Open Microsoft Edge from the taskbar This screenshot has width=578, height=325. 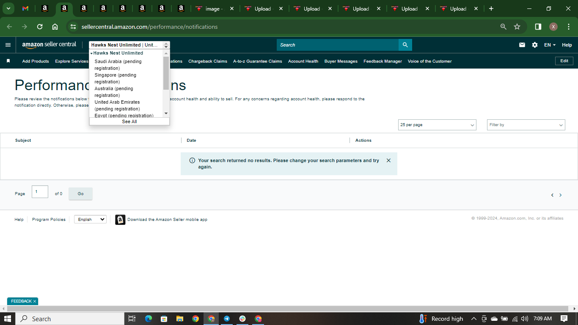coord(148,319)
